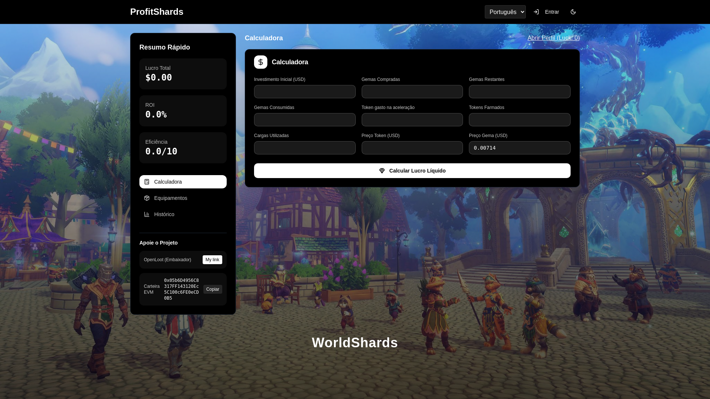Click the Entrar login button
Image resolution: width=710 pixels, height=399 pixels.
pos(546,12)
